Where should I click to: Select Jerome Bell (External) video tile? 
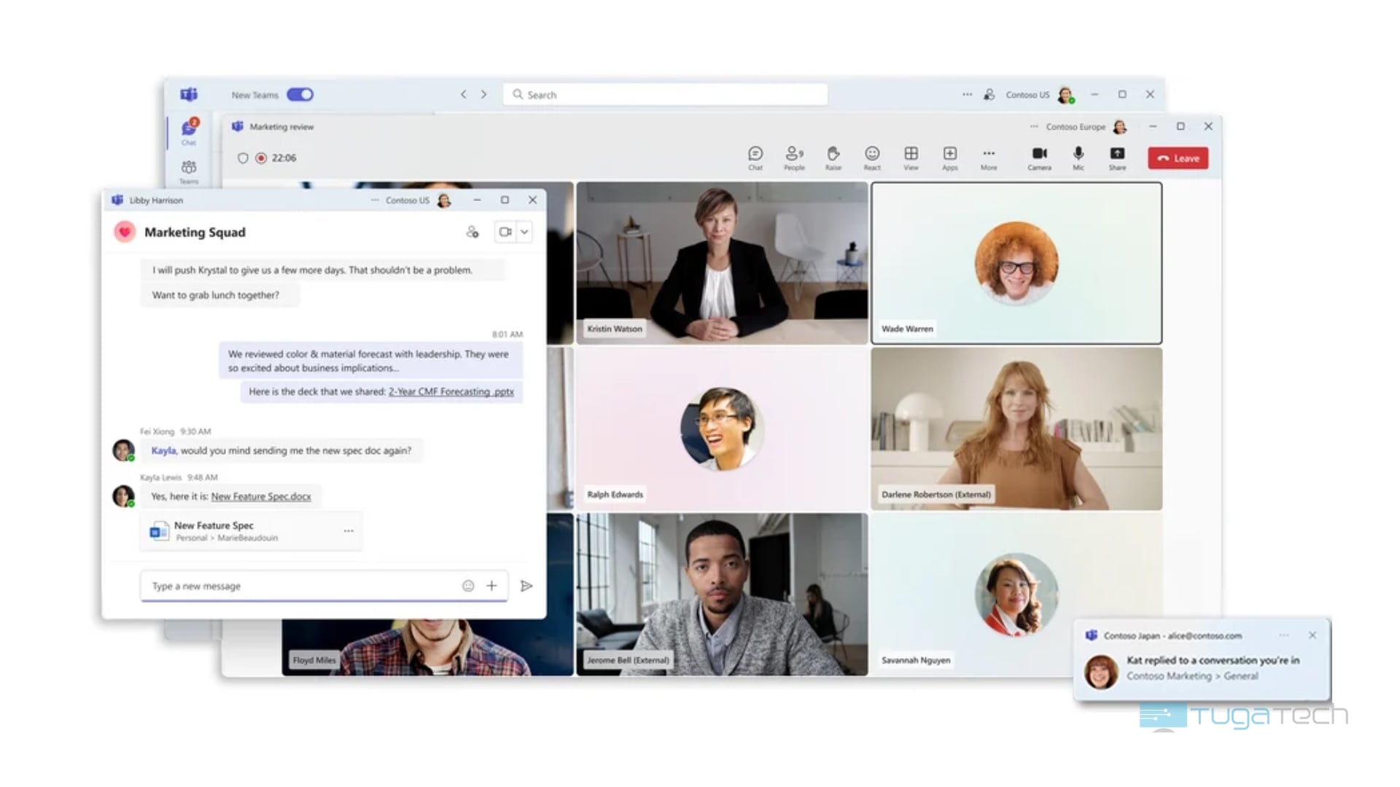coord(722,595)
